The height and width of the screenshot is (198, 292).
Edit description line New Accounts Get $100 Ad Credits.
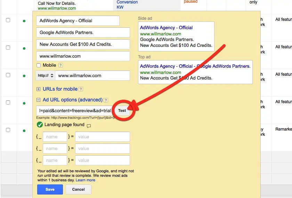pos(83,44)
